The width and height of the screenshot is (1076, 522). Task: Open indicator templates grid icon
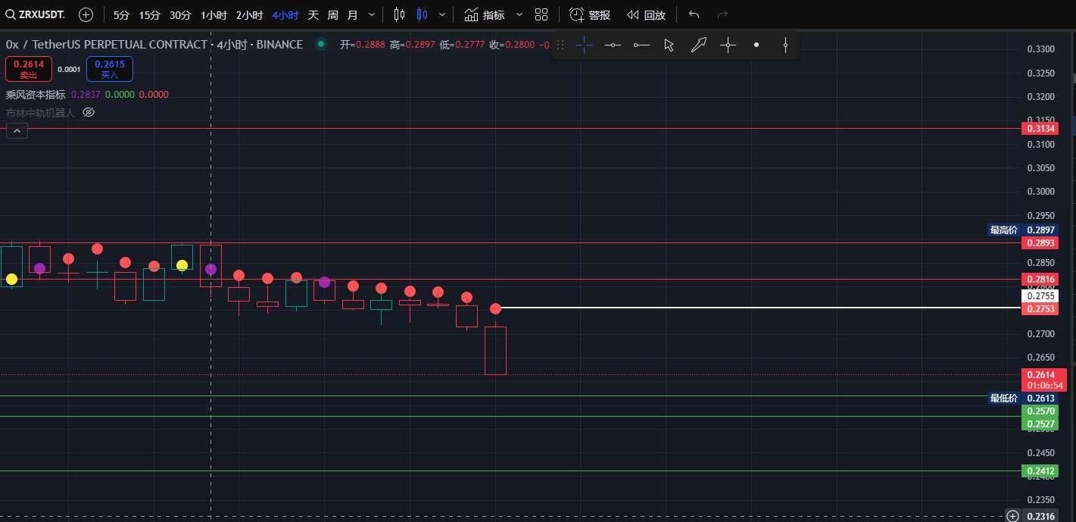point(541,14)
